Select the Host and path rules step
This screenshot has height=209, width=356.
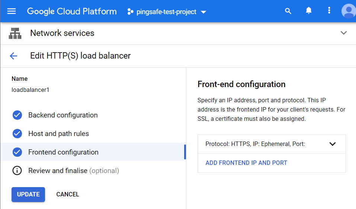pos(58,134)
